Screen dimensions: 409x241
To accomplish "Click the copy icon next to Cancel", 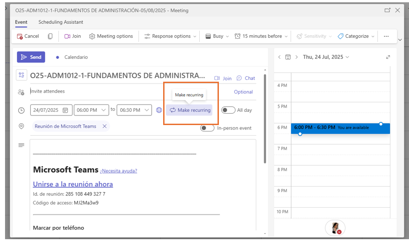I will pyautogui.click(x=50, y=36).
